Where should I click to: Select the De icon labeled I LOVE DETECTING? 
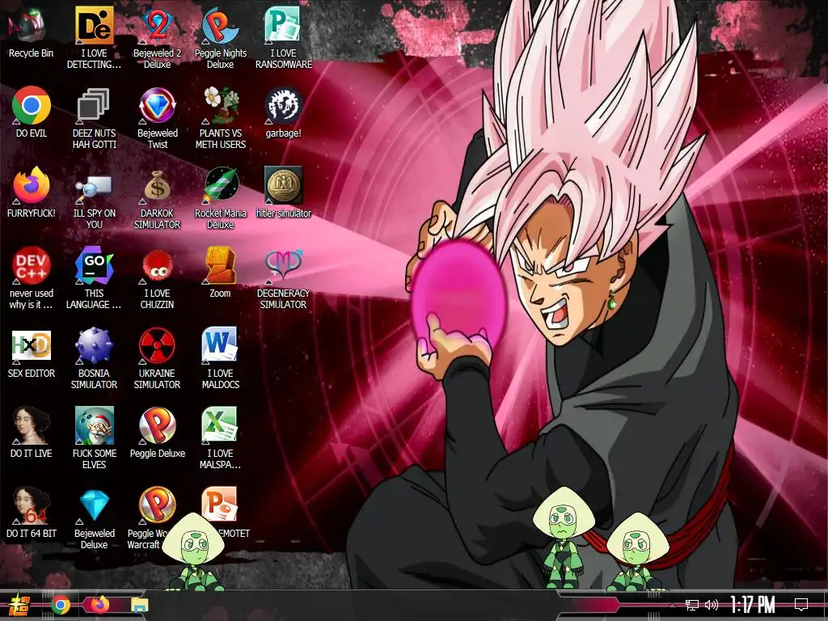(x=94, y=38)
